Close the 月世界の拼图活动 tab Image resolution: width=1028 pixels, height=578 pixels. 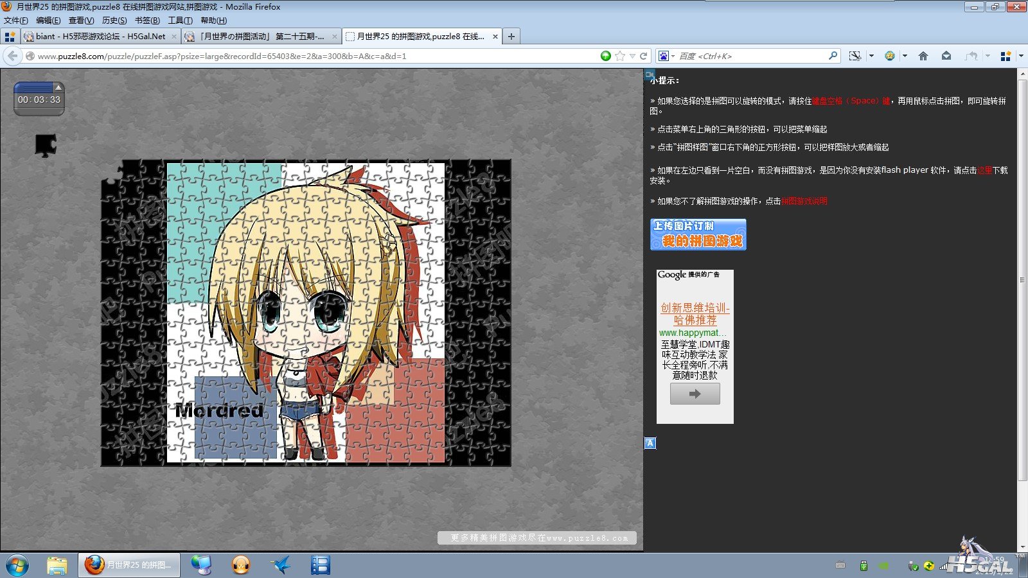point(334,37)
